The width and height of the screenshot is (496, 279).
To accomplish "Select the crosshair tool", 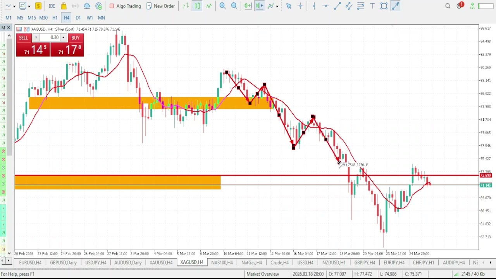I will coord(300,6).
